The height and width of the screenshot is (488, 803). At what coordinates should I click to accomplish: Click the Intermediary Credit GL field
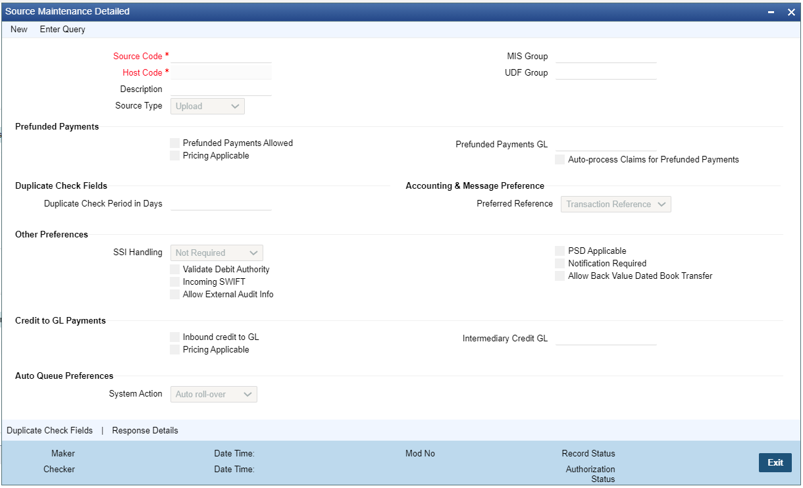click(x=606, y=338)
